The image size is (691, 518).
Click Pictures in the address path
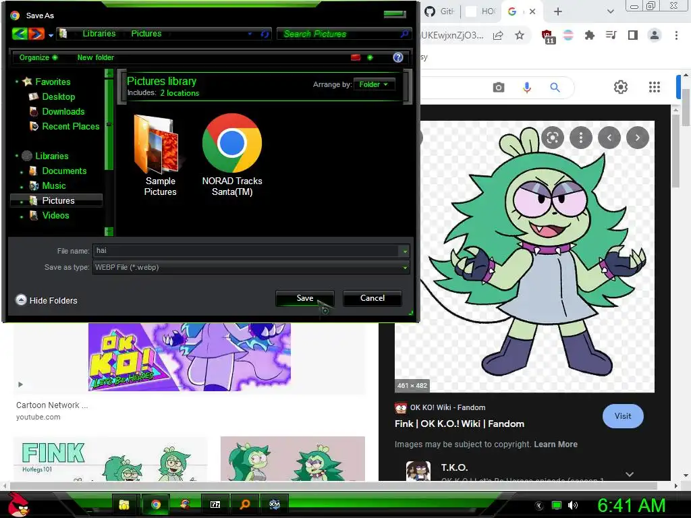(146, 34)
